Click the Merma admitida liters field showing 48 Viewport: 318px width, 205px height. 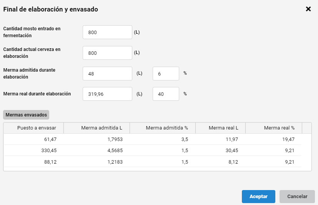pyautogui.click(x=107, y=74)
